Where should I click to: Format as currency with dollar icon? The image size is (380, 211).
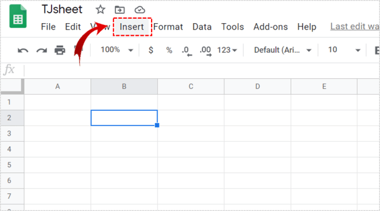pos(151,50)
